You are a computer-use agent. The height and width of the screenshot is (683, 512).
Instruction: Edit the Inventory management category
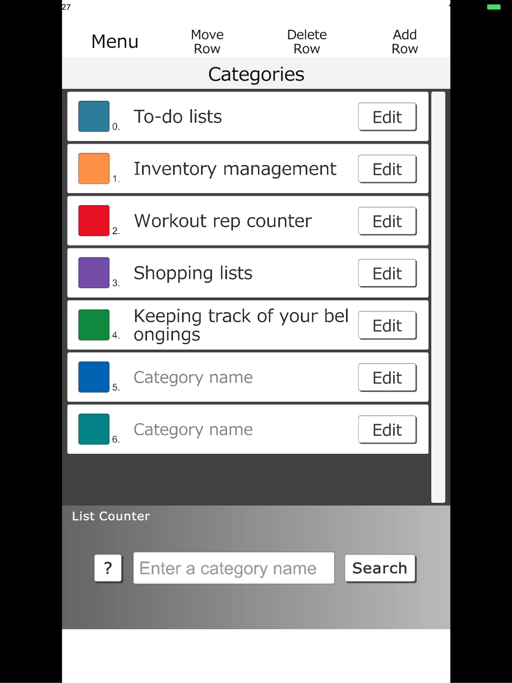[x=387, y=169]
